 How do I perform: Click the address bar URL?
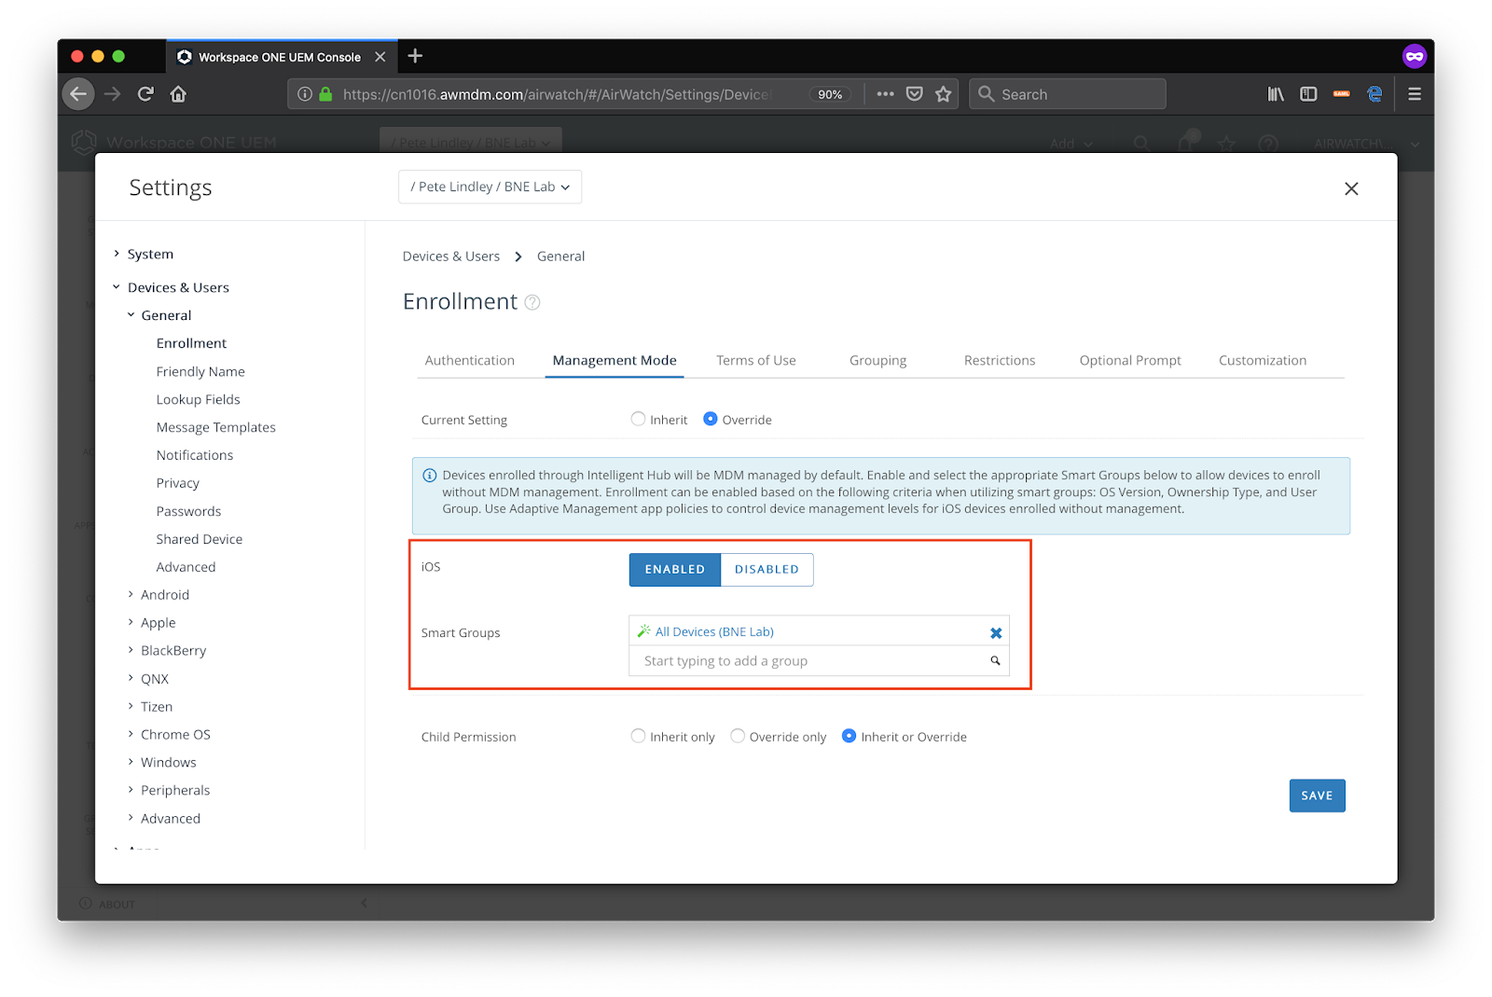pyautogui.click(x=556, y=94)
